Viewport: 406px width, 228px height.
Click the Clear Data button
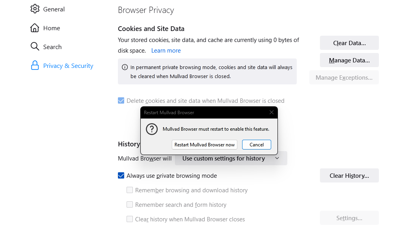pyautogui.click(x=349, y=43)
